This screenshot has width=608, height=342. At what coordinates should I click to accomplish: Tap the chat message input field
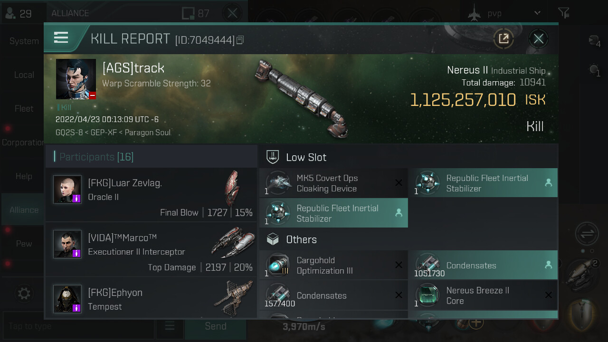pos(78,326)
